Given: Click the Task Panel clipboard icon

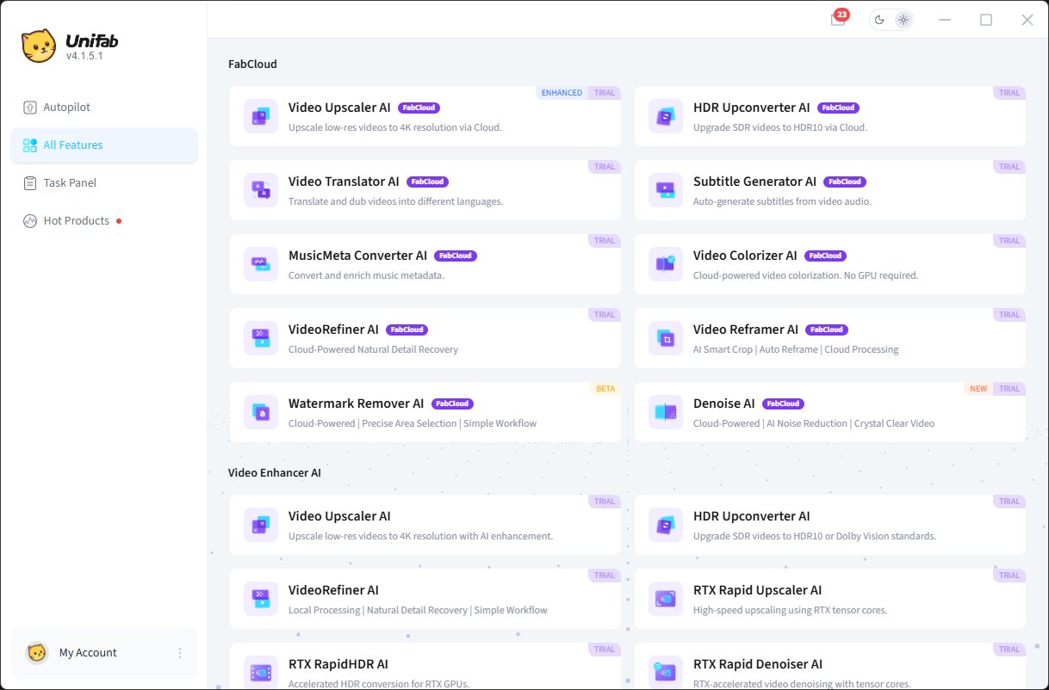Looking at the screenshot, I should point(30,183).
